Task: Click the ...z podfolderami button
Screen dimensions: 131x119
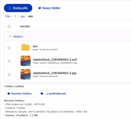Action: point(53,94)
